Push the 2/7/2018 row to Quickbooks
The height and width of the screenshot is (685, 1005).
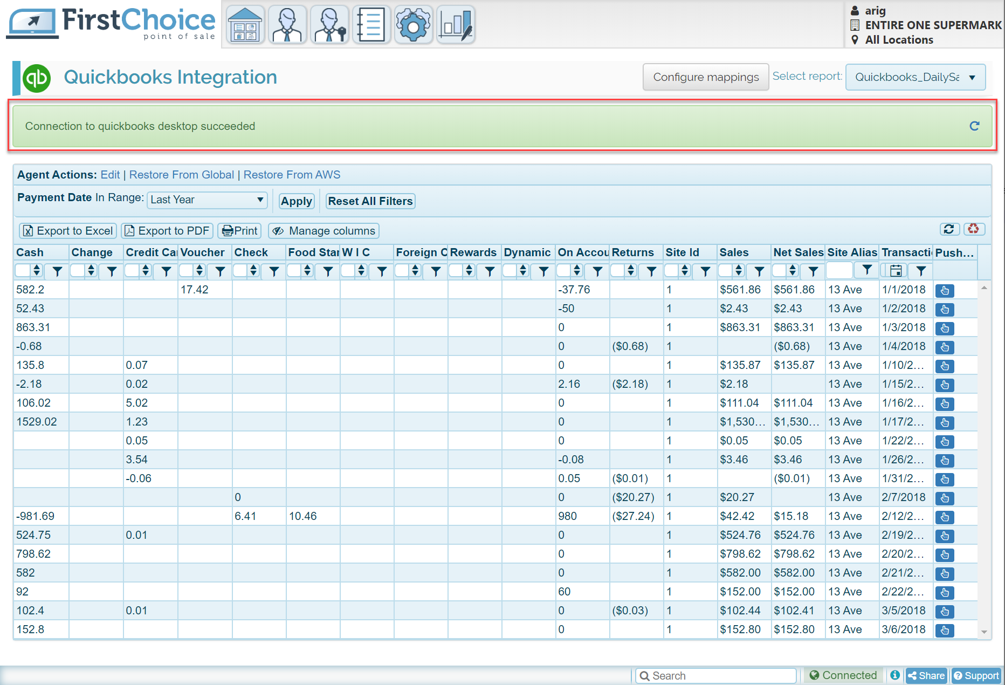pos(945,498)
